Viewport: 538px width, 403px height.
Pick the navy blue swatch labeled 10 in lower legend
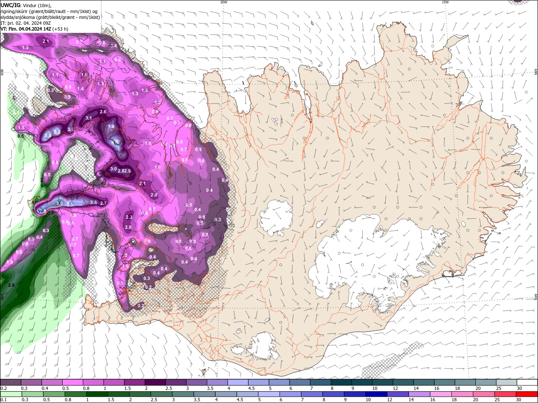tap(376, 394)
